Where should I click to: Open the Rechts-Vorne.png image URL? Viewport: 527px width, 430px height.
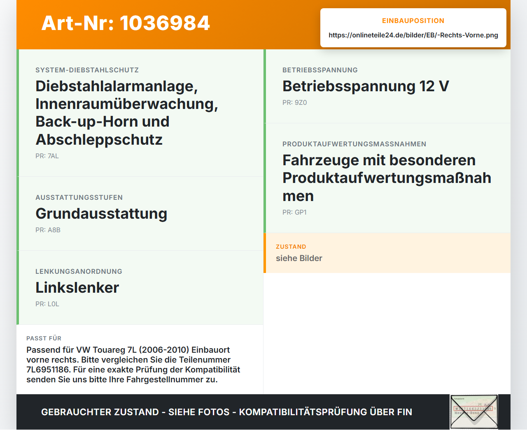(x=413, y=35)
